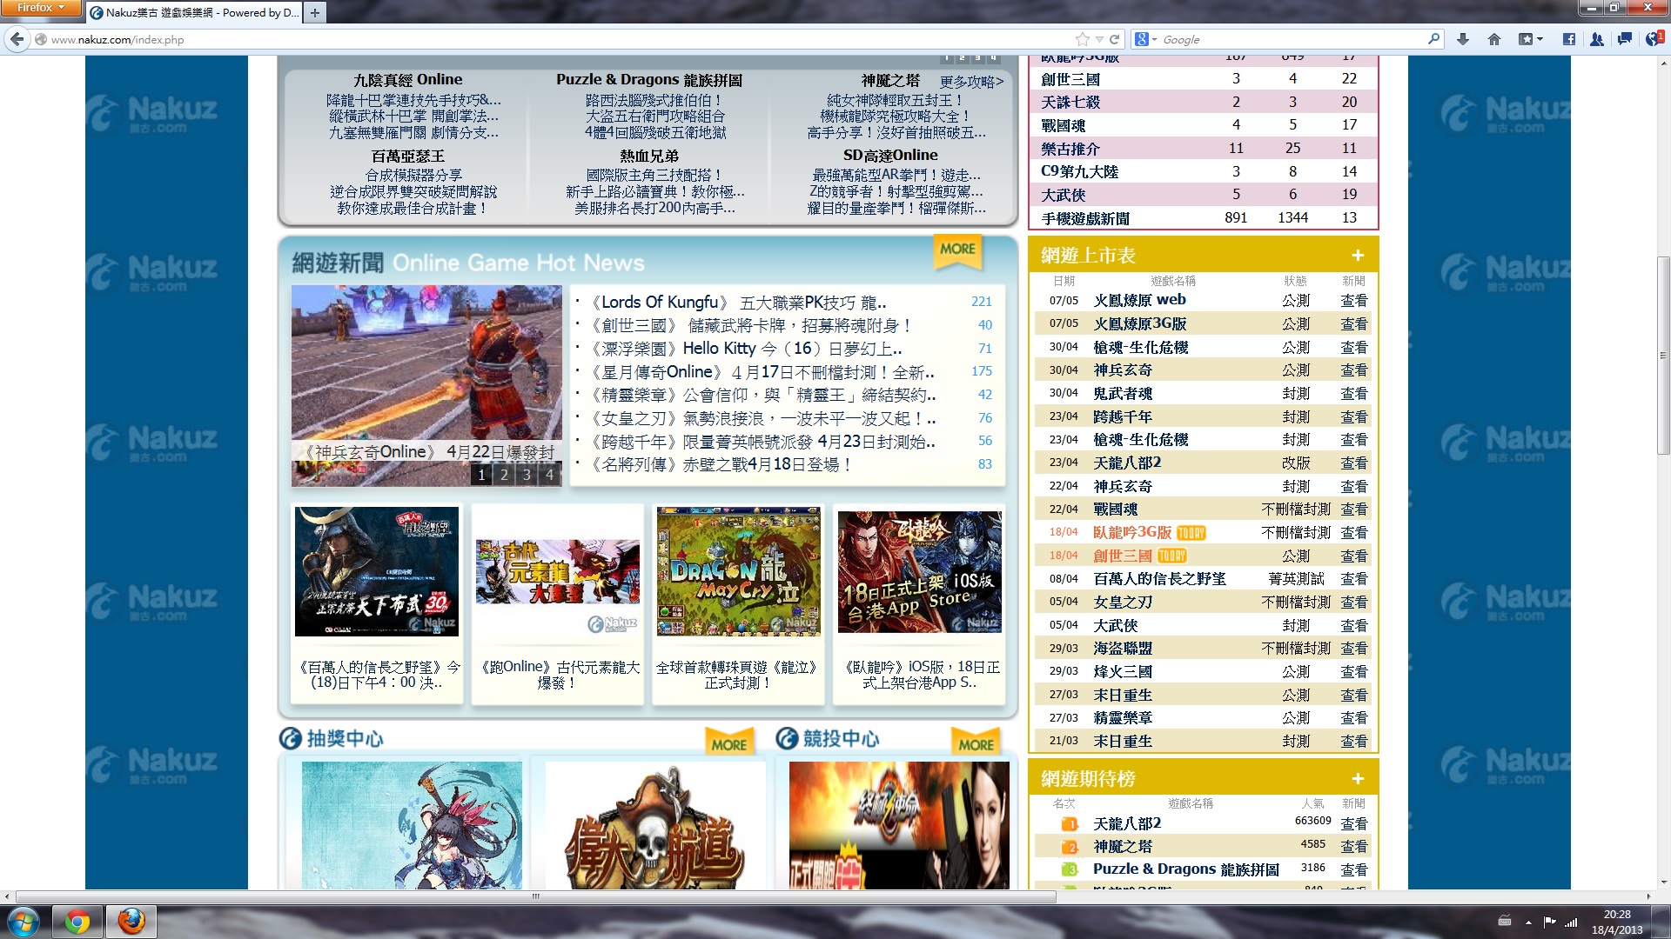Image resolution: width=1671 pixels, height=939 pixels.
Task: Open 九陰真經 Online guide heading
Action: click(x=407, y=80)
